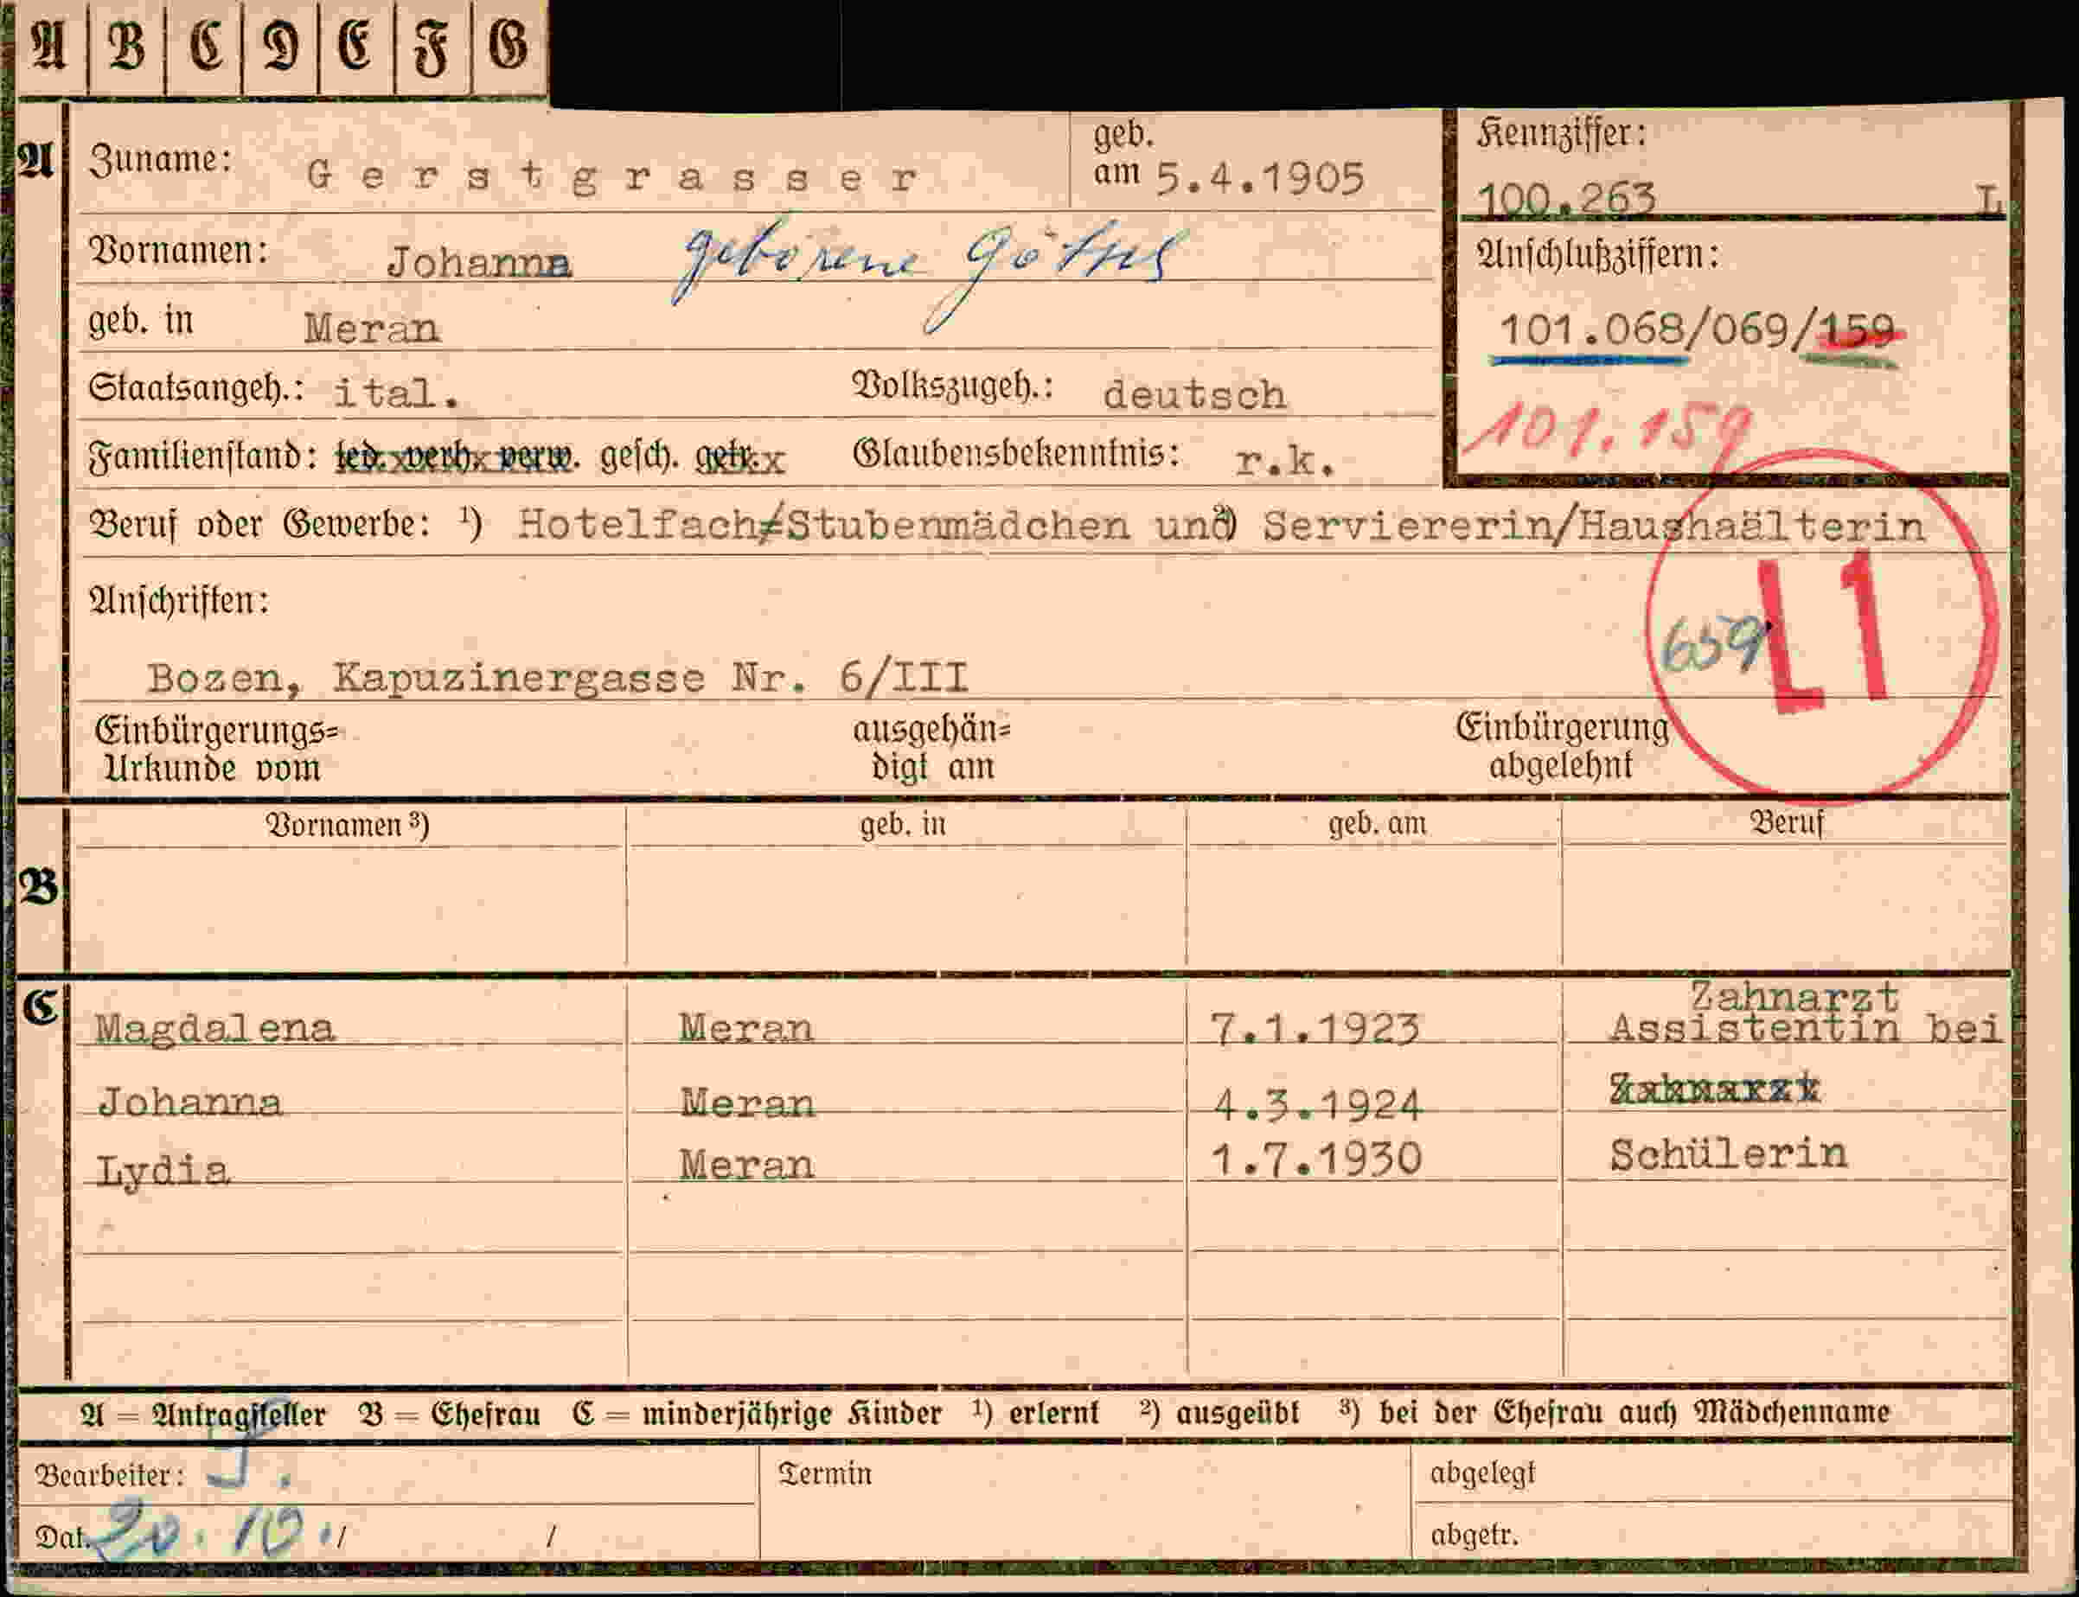
Task: Click the 'ausgehändigt am' label
Action: coord(931,748)
